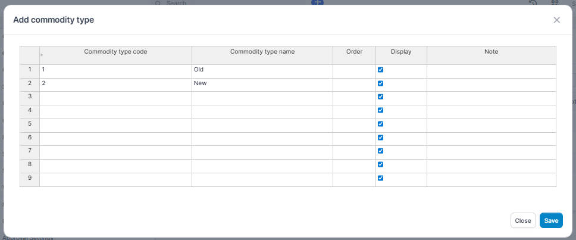Click the search magnifier icon

158,3
